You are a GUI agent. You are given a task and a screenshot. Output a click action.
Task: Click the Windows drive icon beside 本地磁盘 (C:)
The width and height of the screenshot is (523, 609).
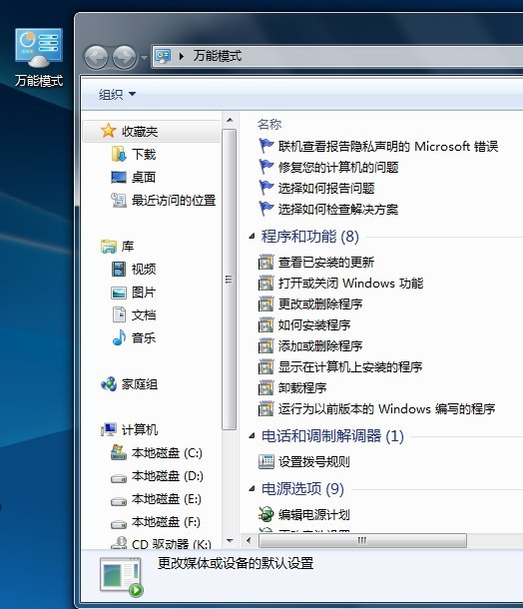click(x=119, y=452)
